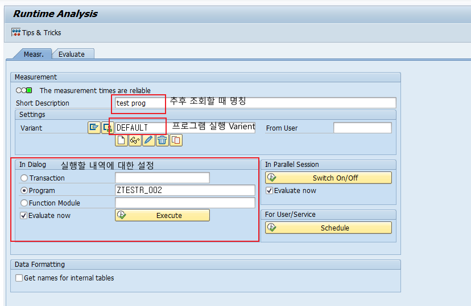Select the Transaction radio button

pos(24,178)
